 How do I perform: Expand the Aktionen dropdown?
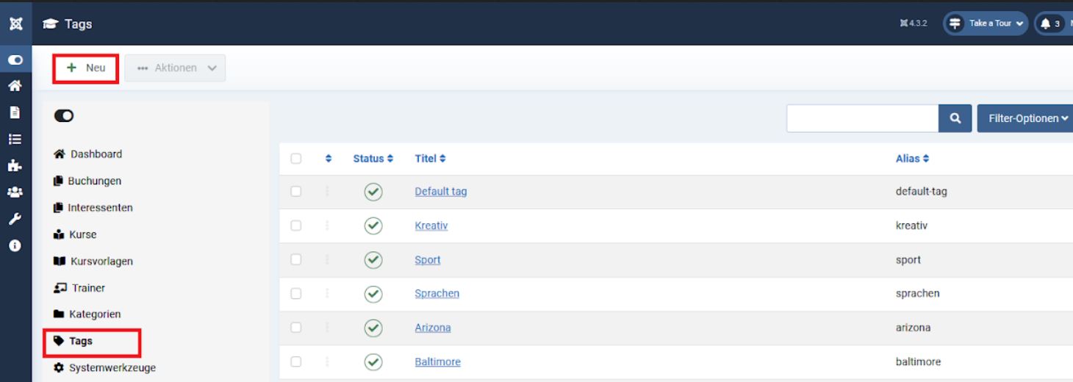(176, 68)
